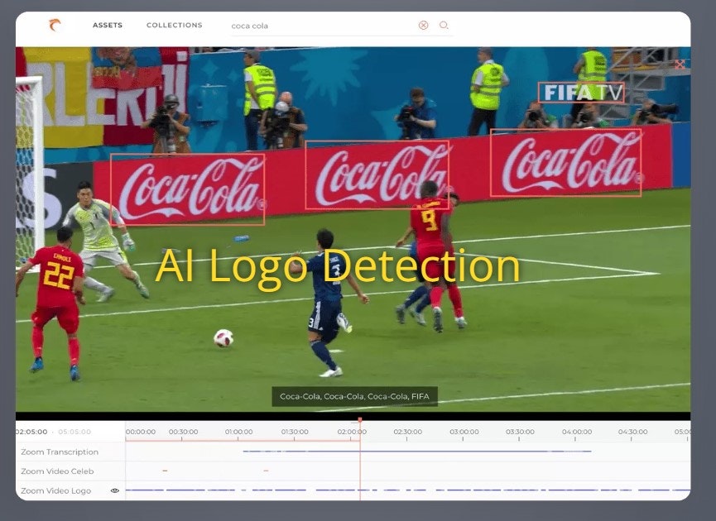Toggle the Zoom Video Logo eye icon
Viewport: 716px width, 521px height.
pyautogui.click(x=114, y=490)
